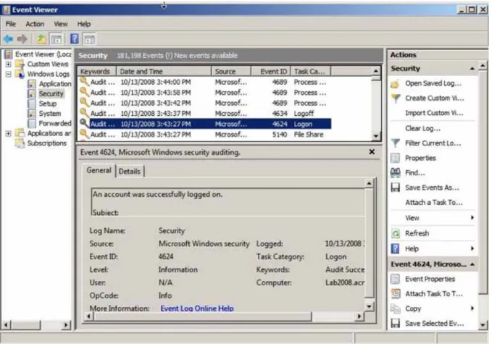Viewport: 492px width, 344px height.
Task: Click the Create Custom View funnel icon
Action: [x=396, y=98]
